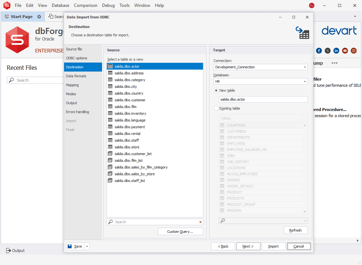
Task: Click the view icon beside sakila.dbo.staff_list
Action: (x=110, y=180)
